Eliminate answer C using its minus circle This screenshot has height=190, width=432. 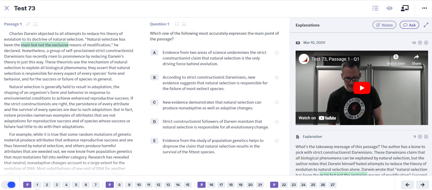pyautogui.click(x=277, y=102)
